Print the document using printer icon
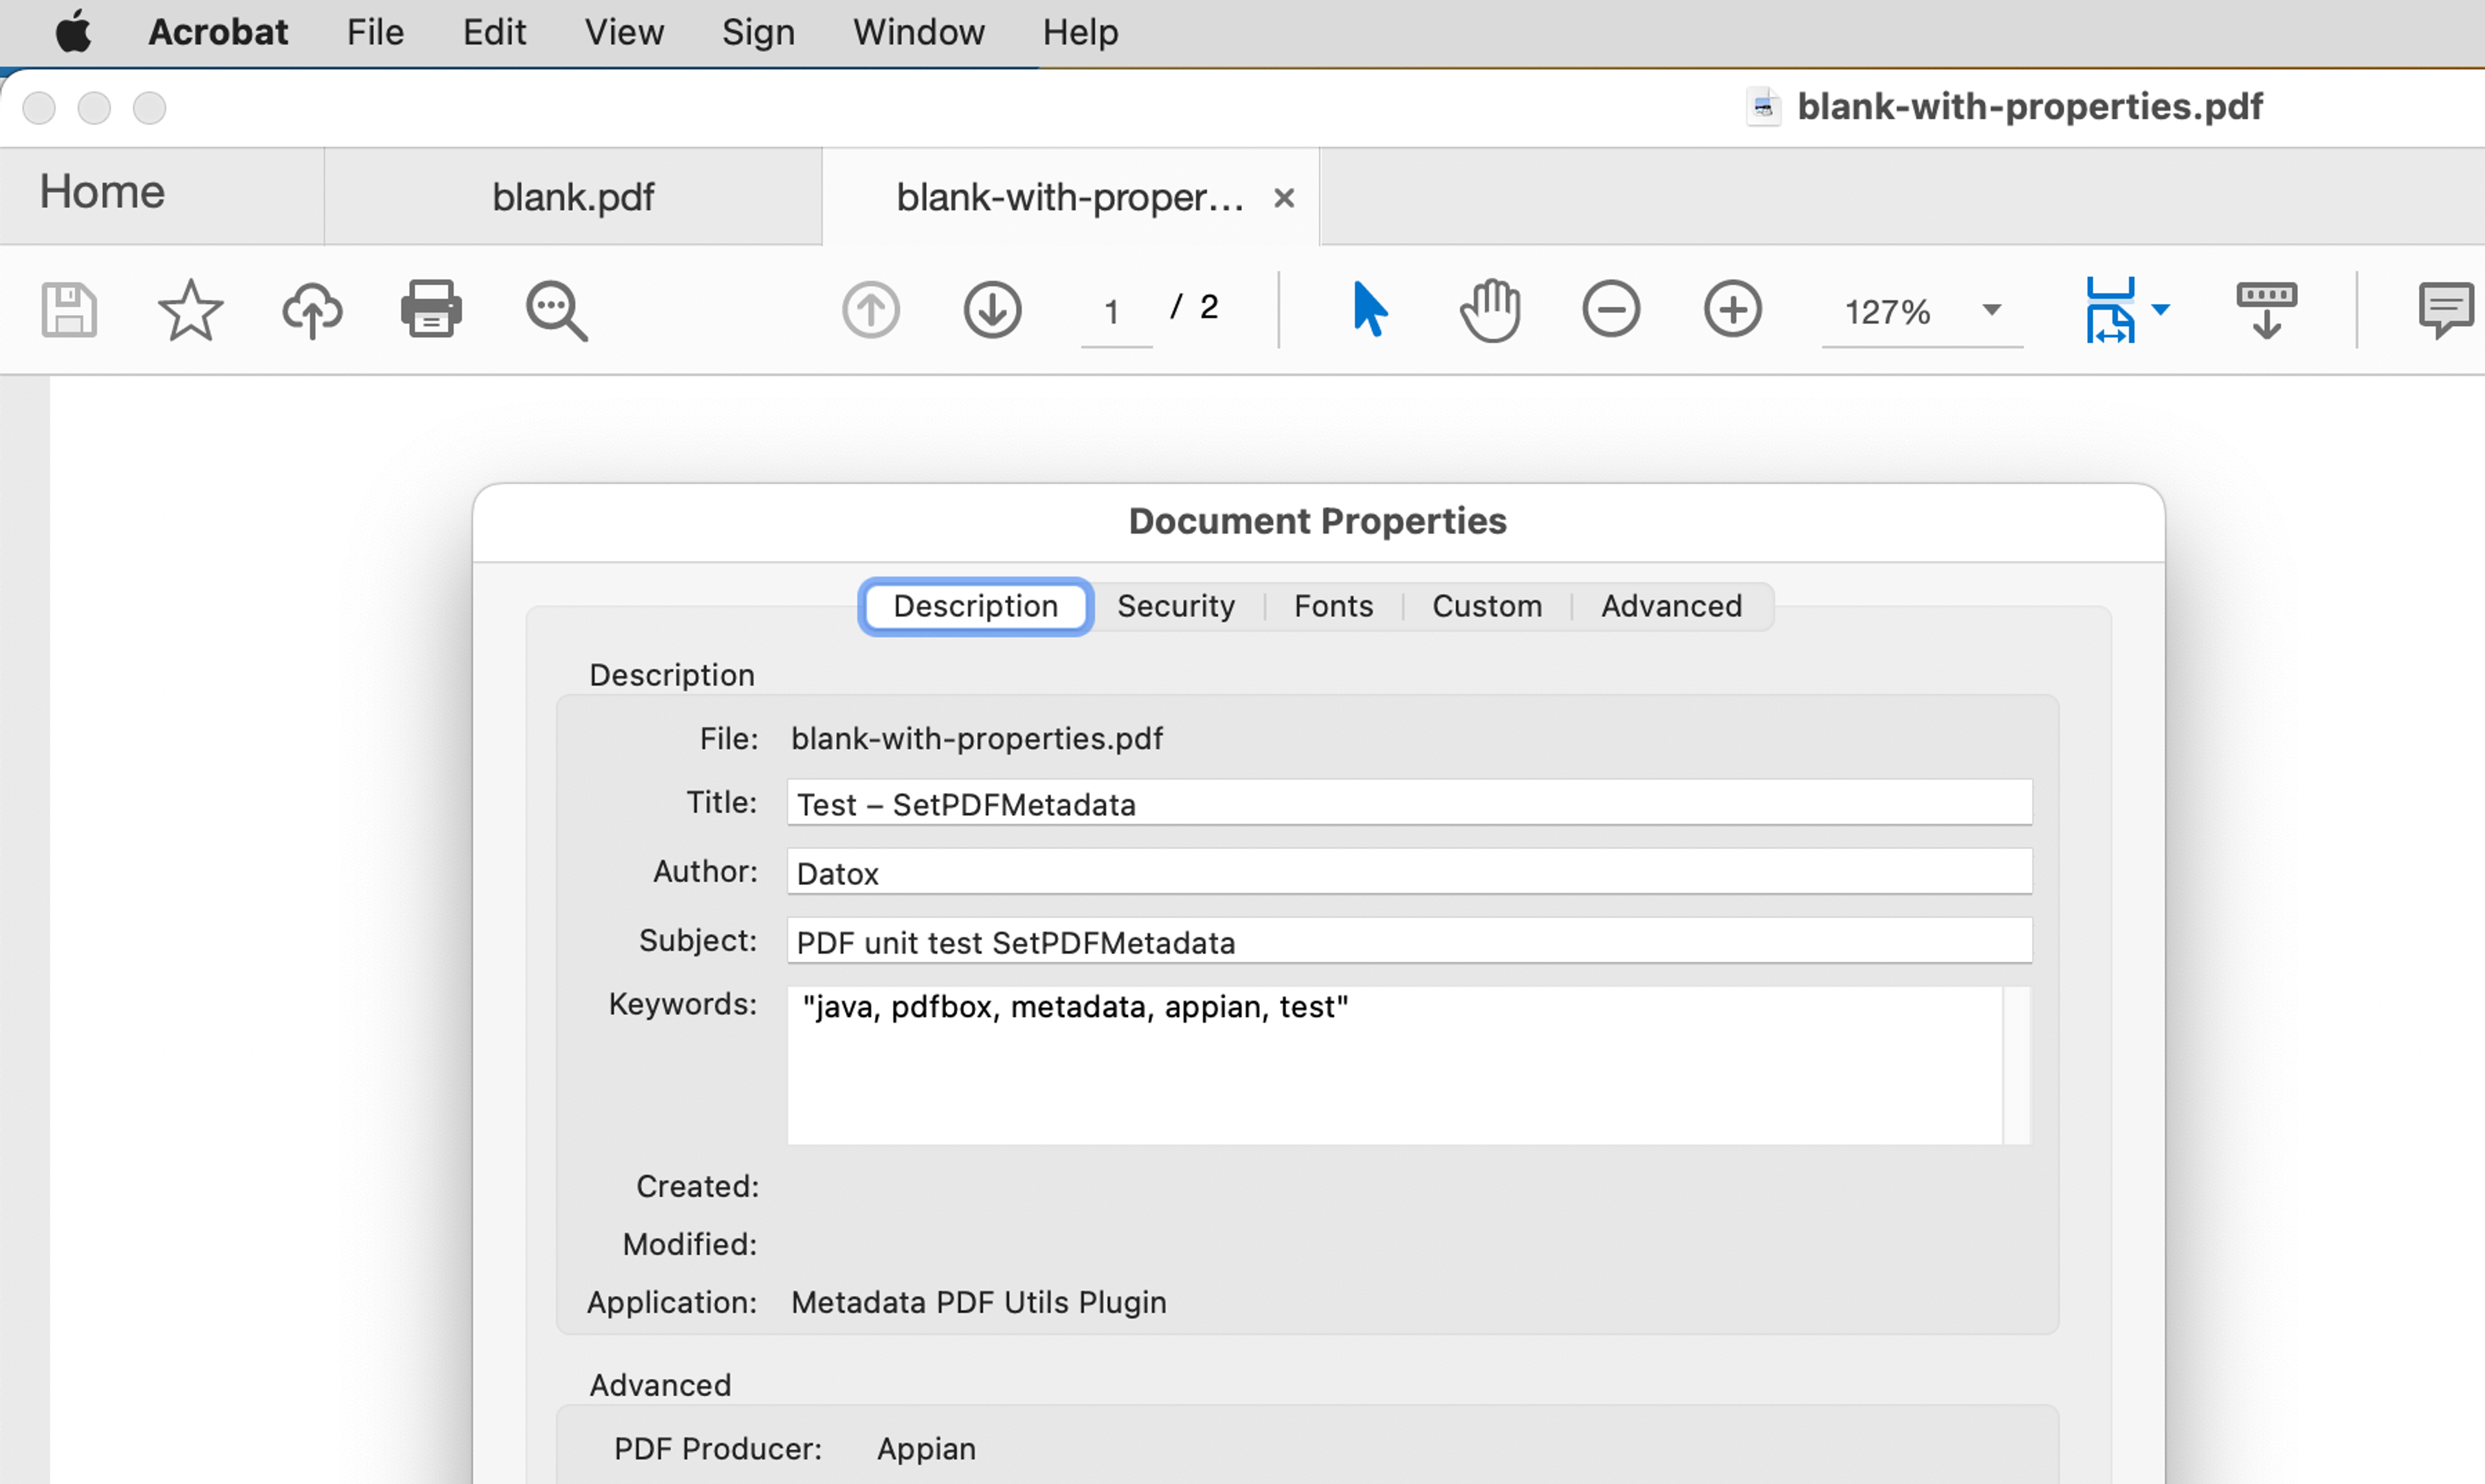 pos(431,309)
